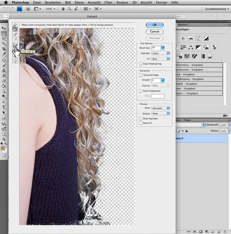Screen dimensions: 231x234
Task: Check the Textured Image option
Action: pyautogui.click(x=141, y=75)
